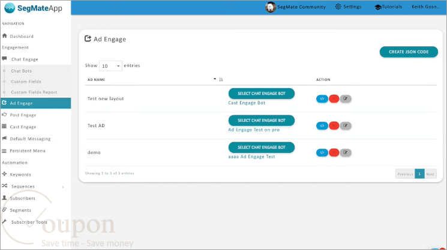
Task: Go to Chat Bots submenu
Action: [22, 71]
